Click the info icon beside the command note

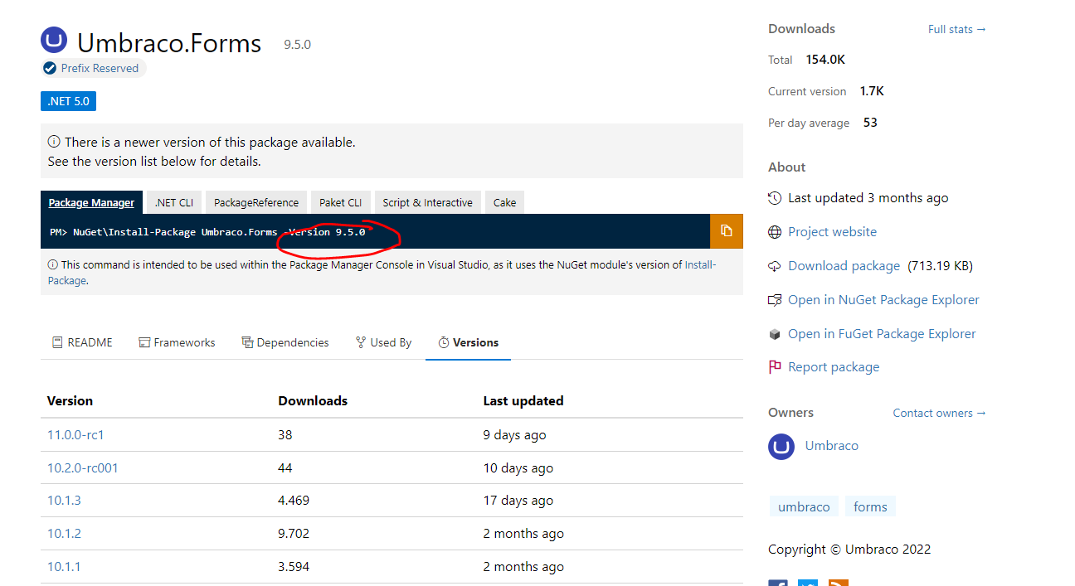[x=53, y=265]
